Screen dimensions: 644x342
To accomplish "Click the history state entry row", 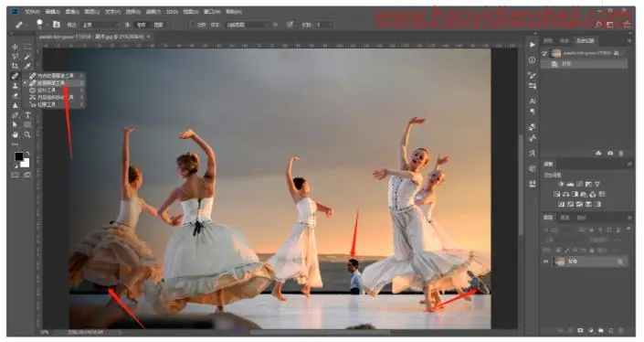I will pos(584,64).
